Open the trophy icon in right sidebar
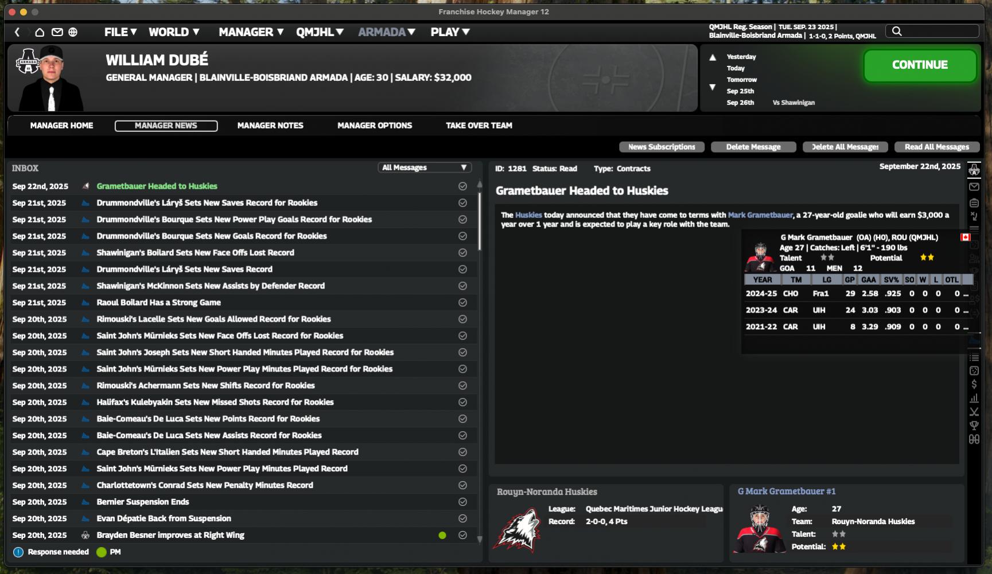The width and height of the screenshot is (992, 574). point(974,425)
